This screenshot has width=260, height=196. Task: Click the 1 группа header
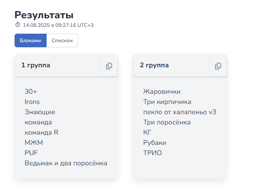(x=35, y=65)
